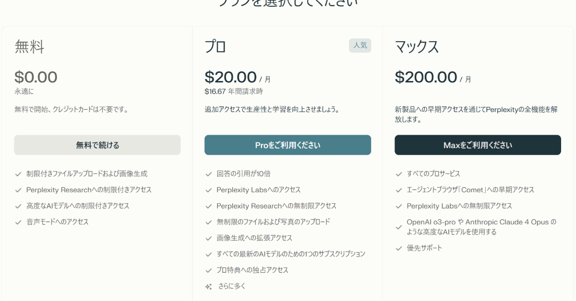Click the $20.00 Pro price
The image size is (576, 301).
(x=230, y=77)
